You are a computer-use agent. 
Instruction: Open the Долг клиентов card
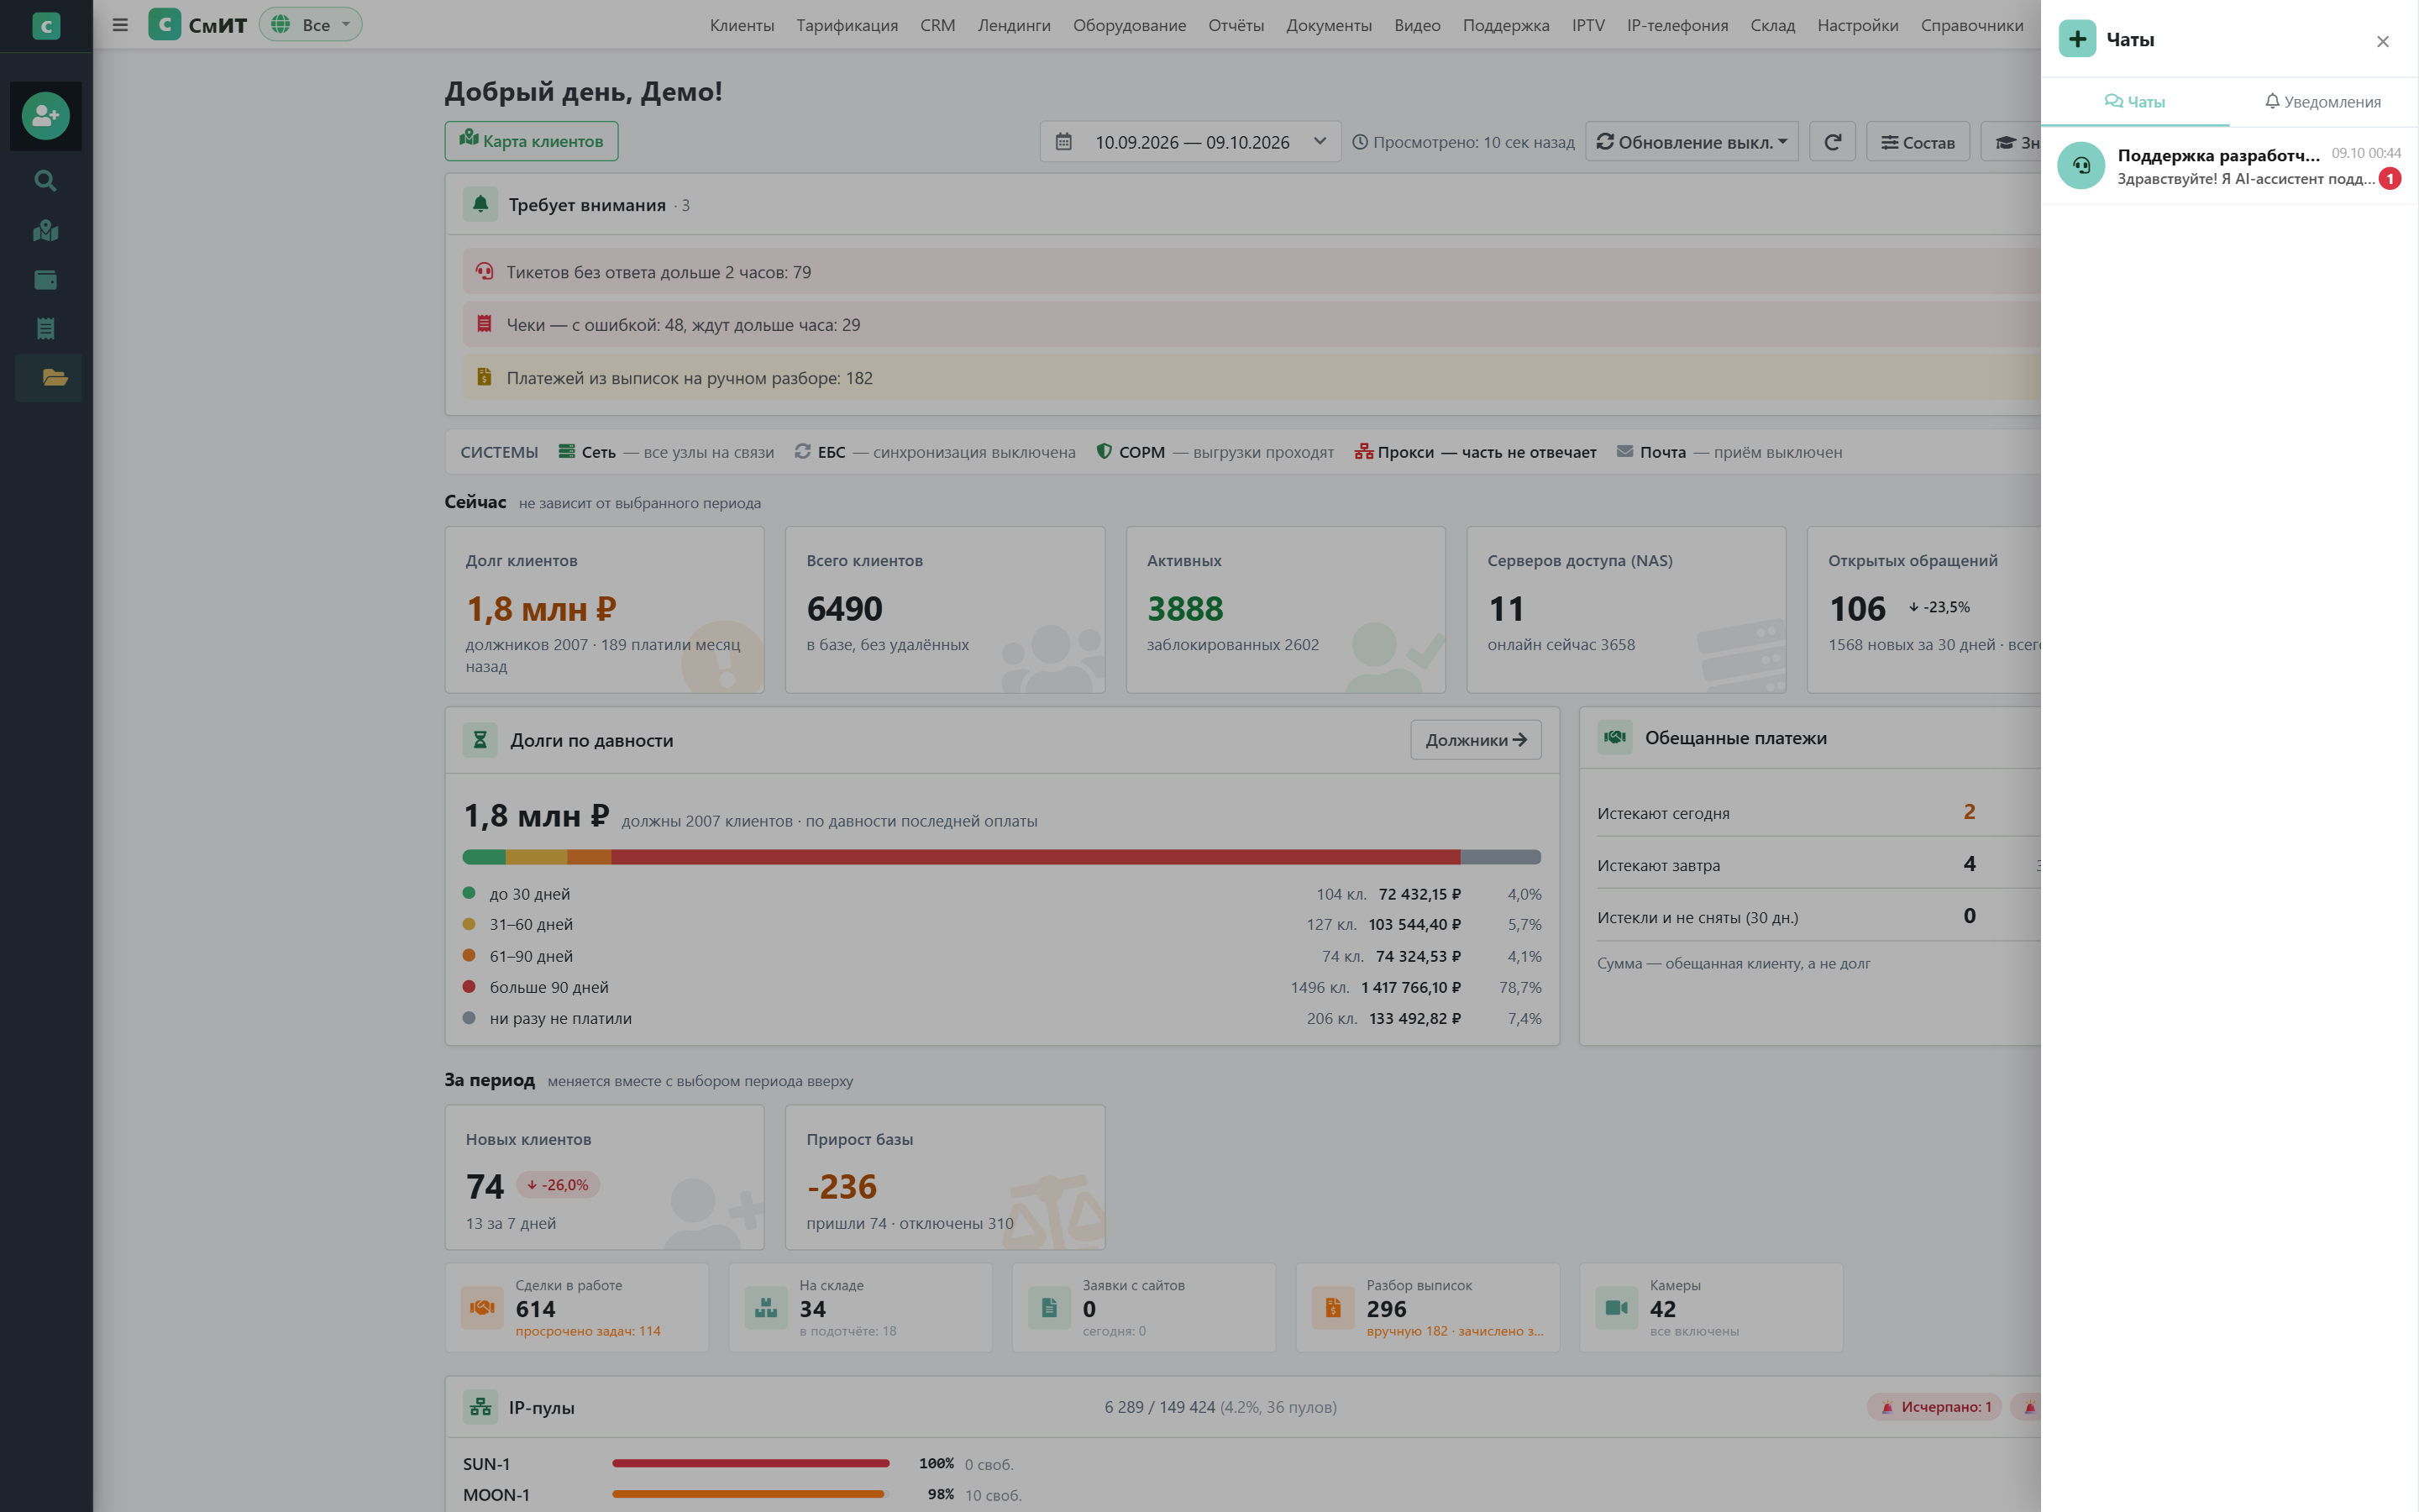coord(605,610)
